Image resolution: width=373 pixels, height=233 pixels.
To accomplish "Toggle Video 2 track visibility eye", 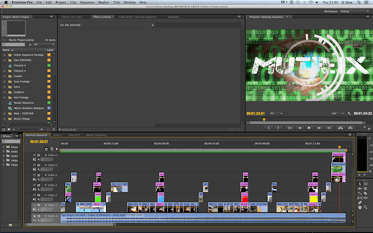I will point(34,195).
